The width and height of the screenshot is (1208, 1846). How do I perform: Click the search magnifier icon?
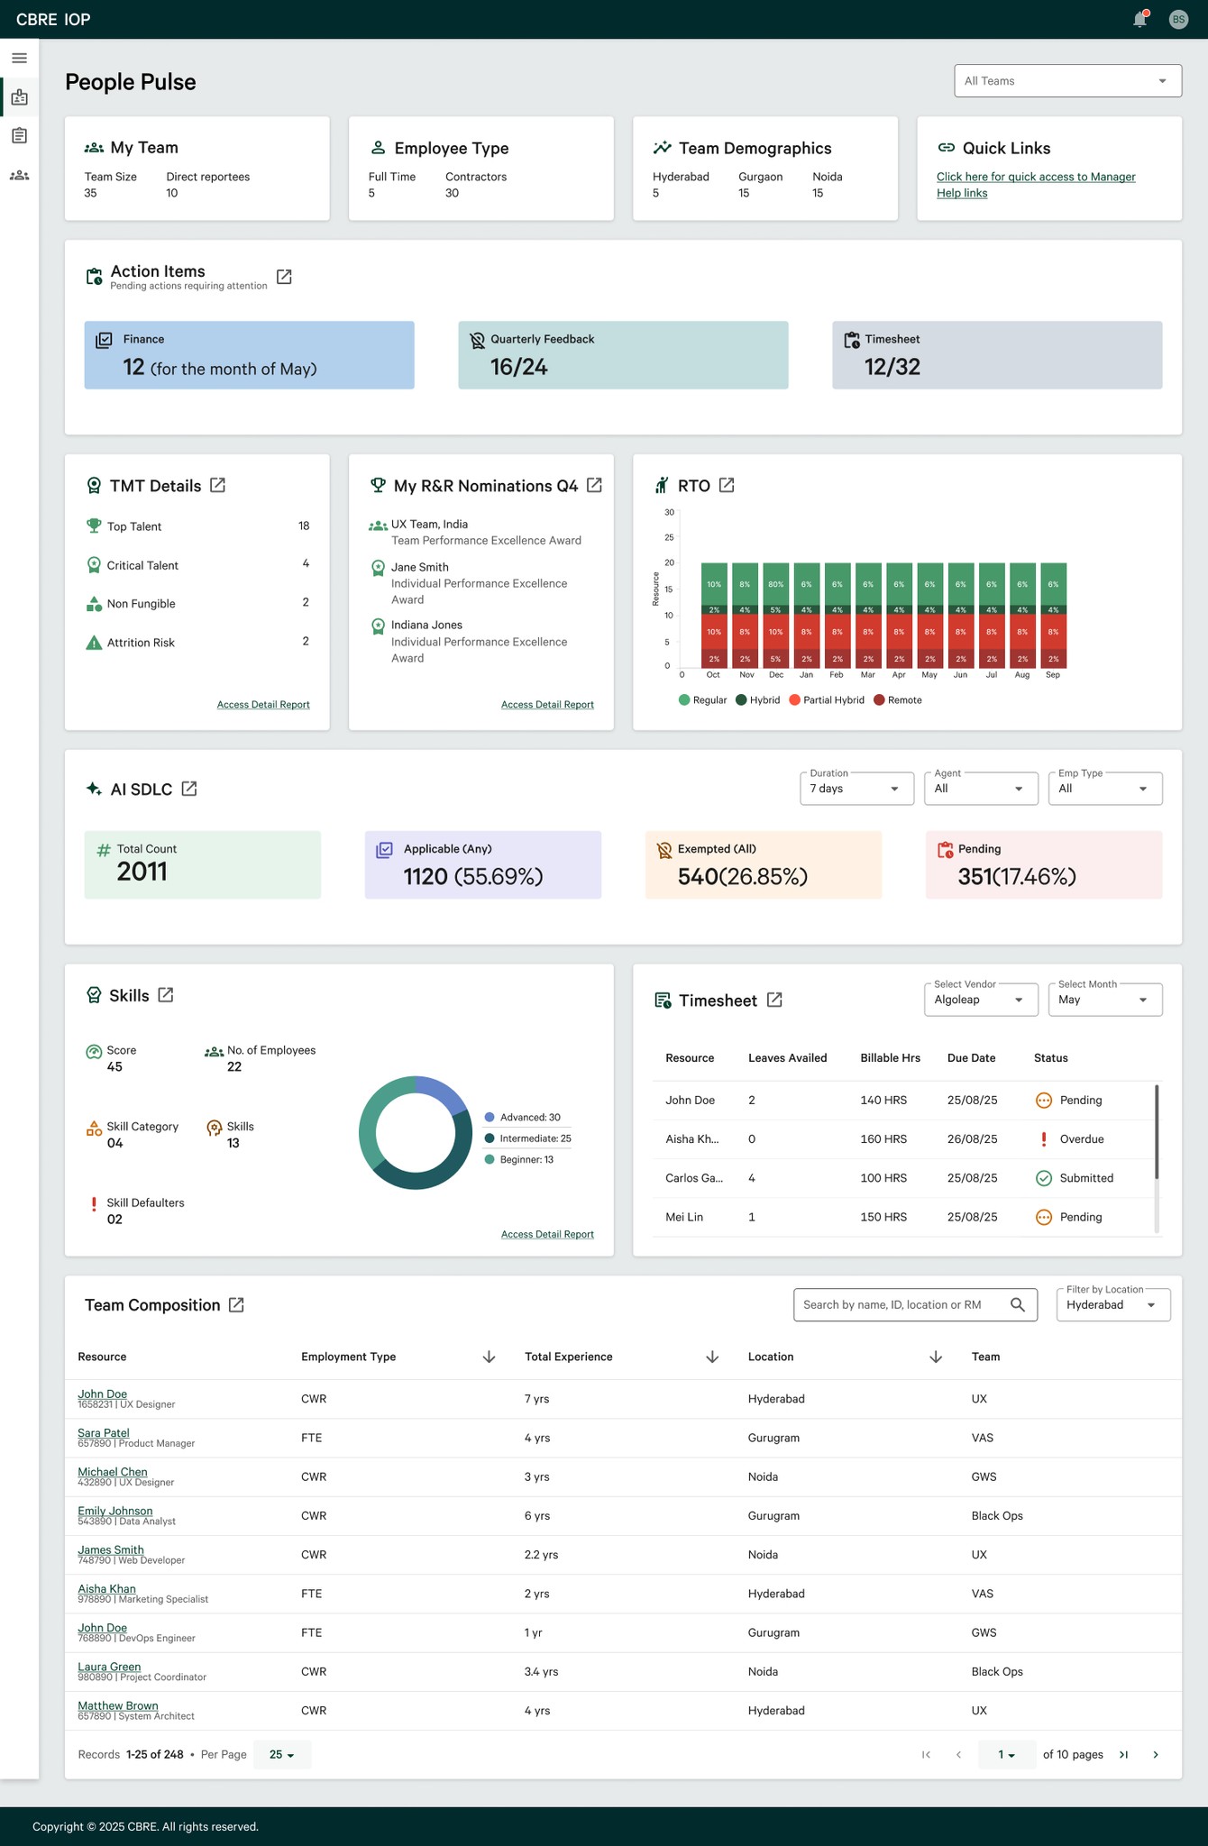point(1018,1304)
